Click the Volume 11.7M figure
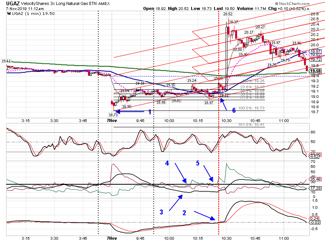The width and height of the screenshot is (325, 242). point(252,9)
